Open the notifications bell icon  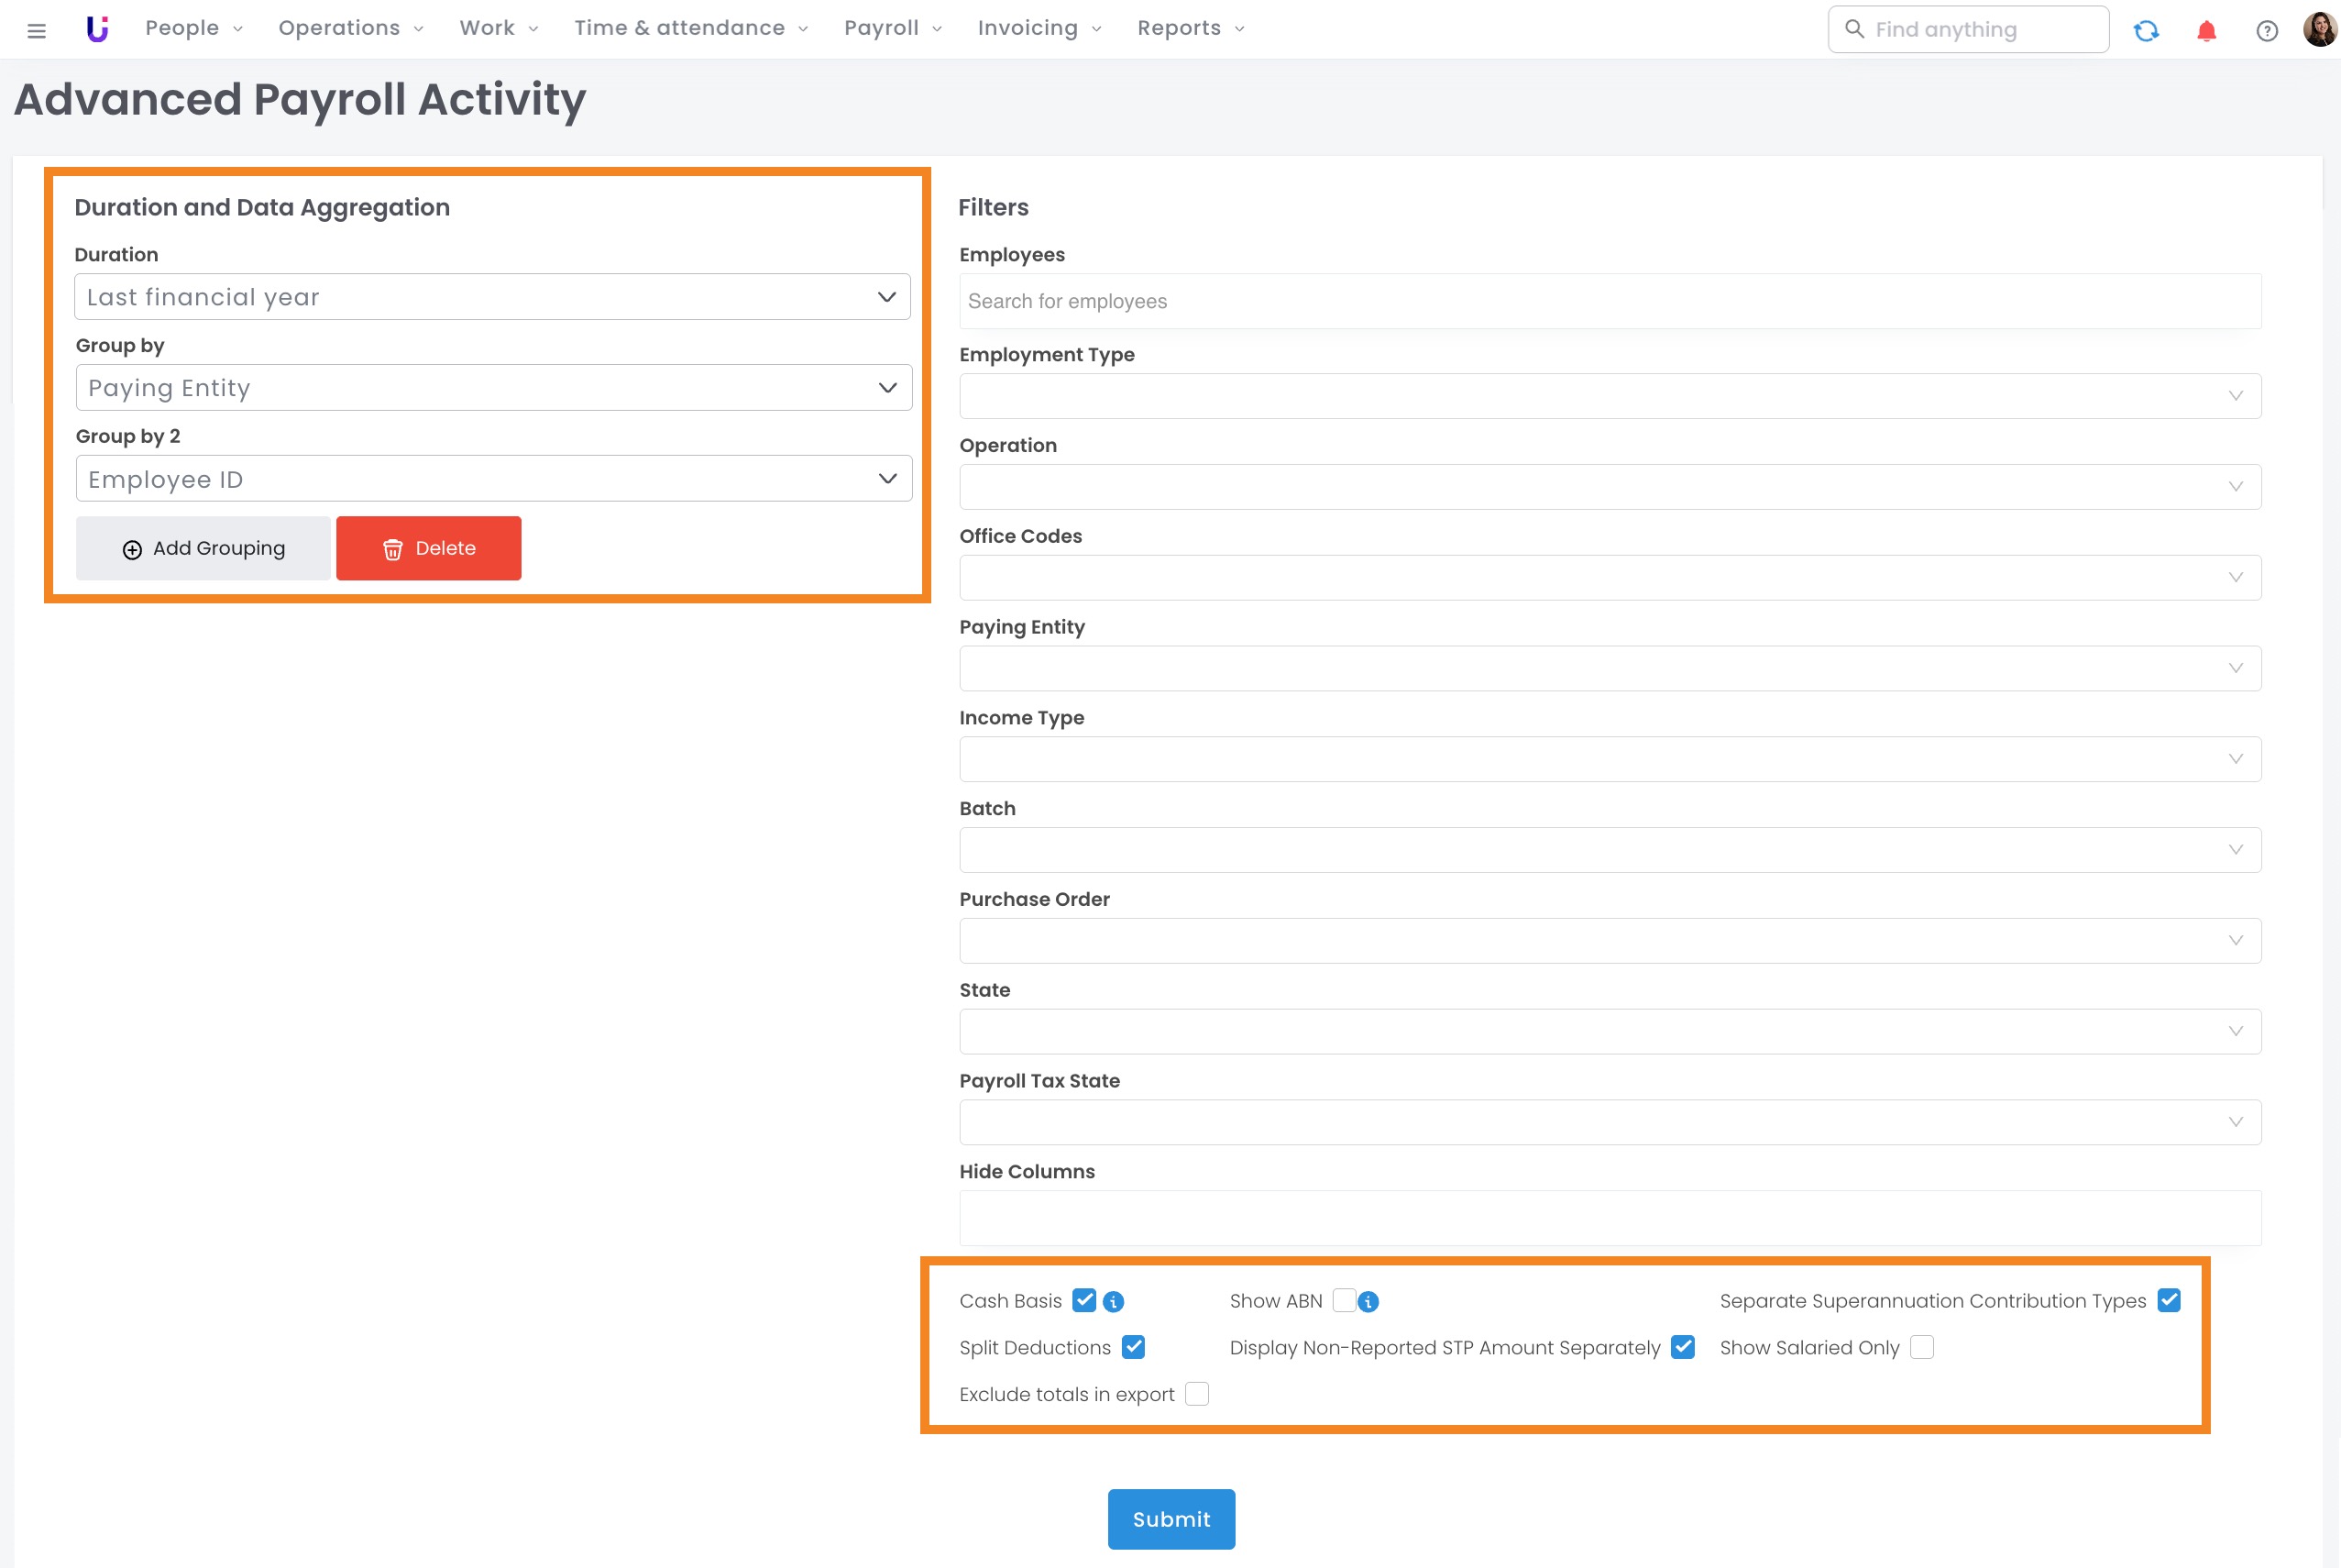click(2206, 31)
